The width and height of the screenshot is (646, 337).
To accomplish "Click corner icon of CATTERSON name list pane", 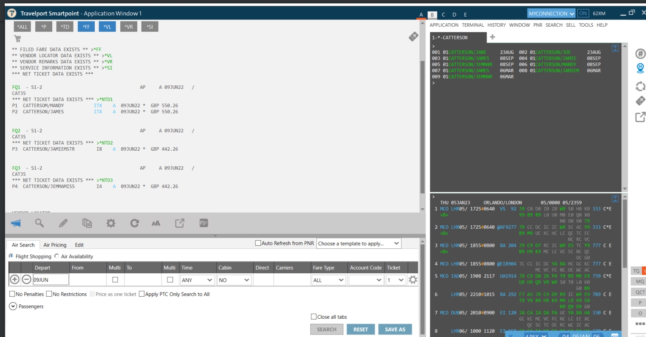I will 615,48.
